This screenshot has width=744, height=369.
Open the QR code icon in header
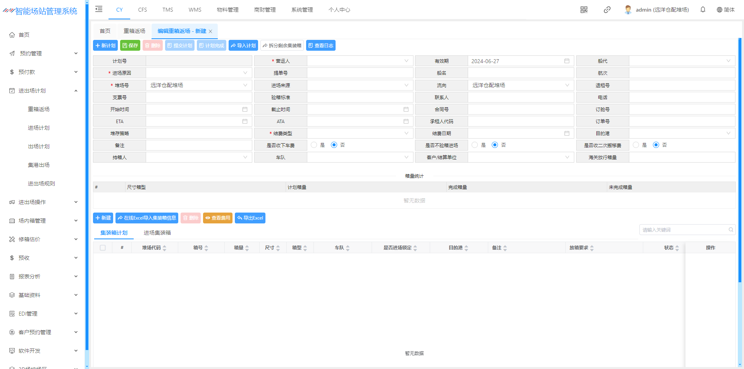[584, 10]
